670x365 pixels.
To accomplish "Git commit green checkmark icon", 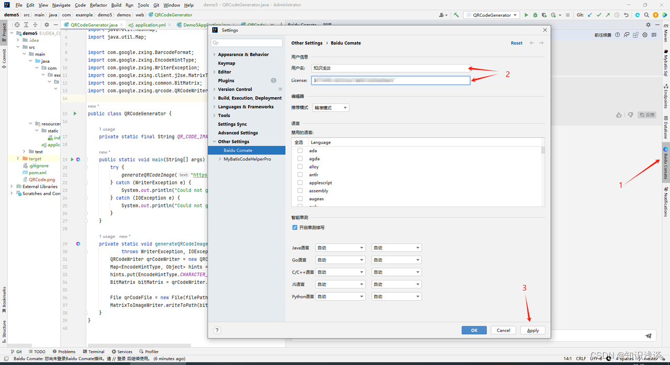I will (599, 15).
